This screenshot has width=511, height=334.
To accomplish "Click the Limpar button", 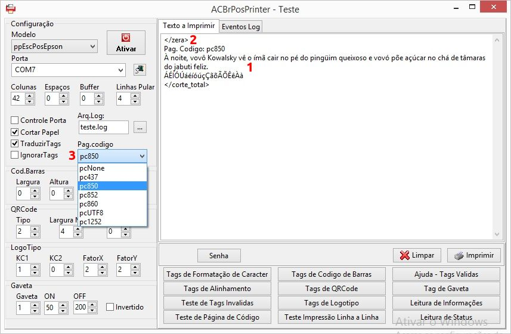I will pos(417,255).
